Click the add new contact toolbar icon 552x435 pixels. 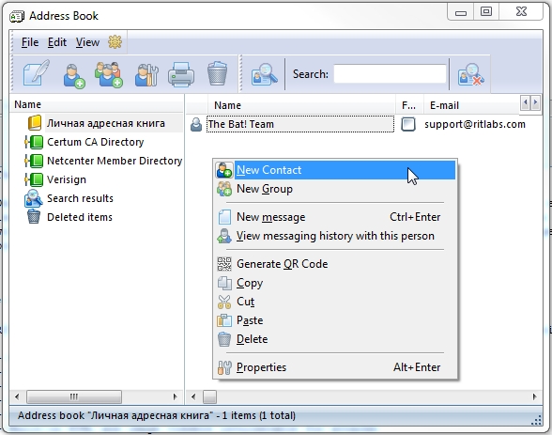pyautogui.click(x=74, y=74)
